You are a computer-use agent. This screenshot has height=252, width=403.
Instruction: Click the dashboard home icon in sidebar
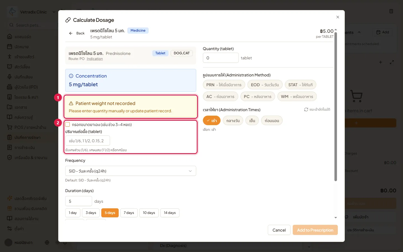tap(10, 36)
